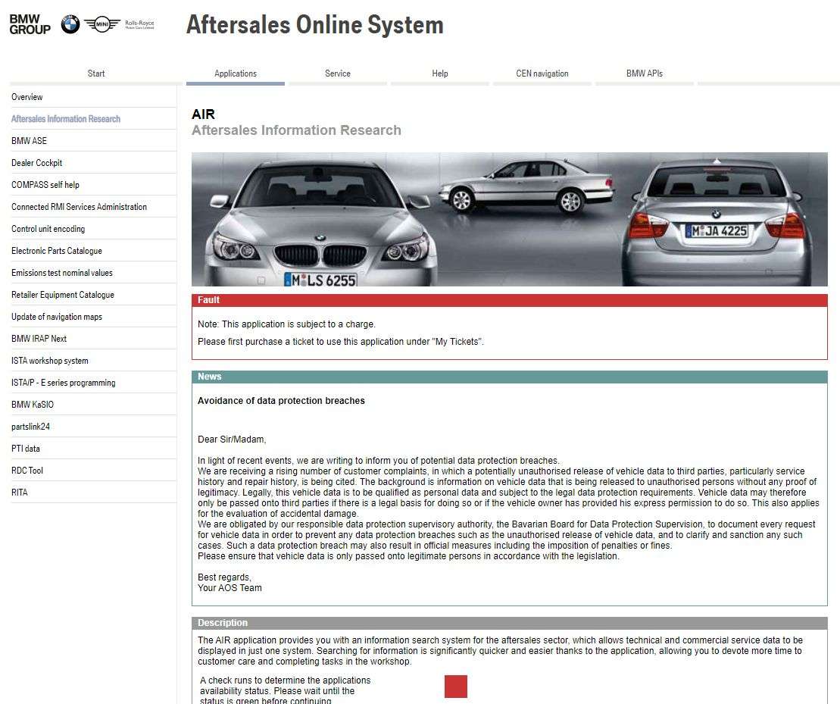Click the BMW cars banner image
Viewport: 840px width, 704px height.
click(x=510, y=219)
